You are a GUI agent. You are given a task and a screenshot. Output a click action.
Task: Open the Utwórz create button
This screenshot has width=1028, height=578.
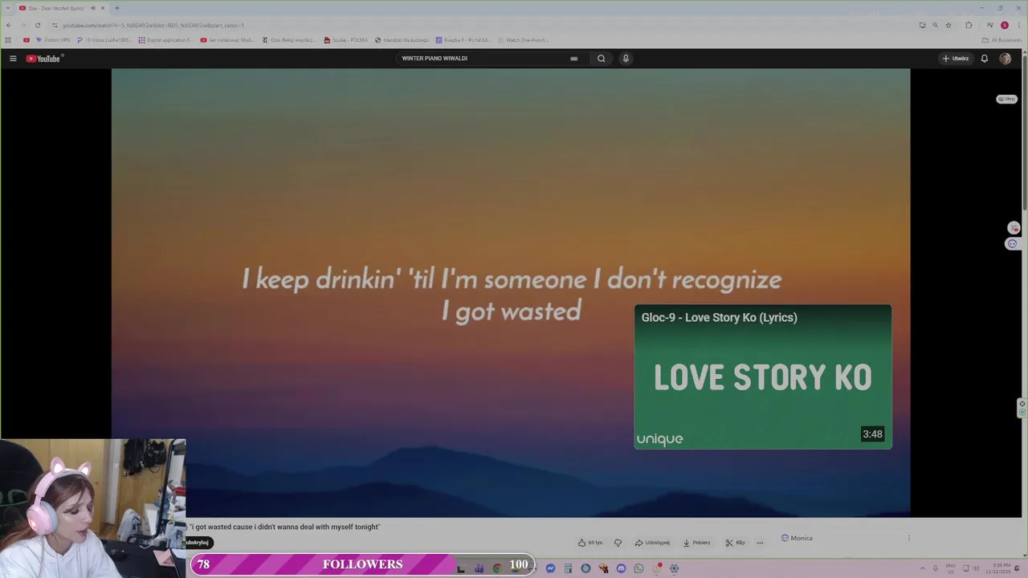(x=956, y=59)
